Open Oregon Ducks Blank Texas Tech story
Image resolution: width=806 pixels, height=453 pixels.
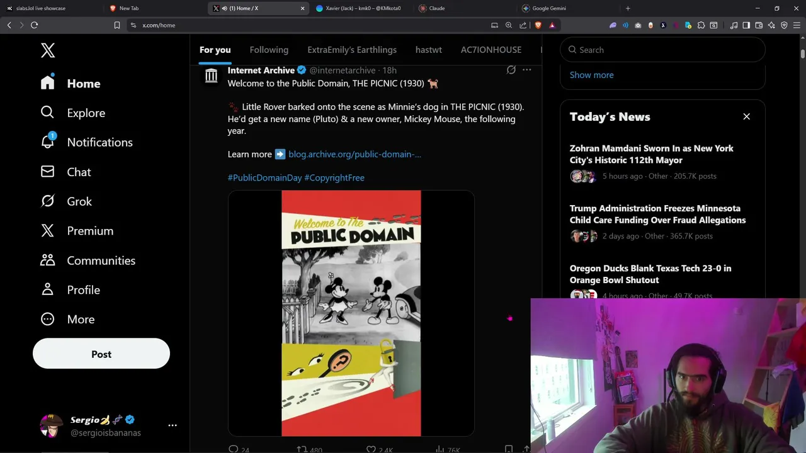tap(650, 274)
